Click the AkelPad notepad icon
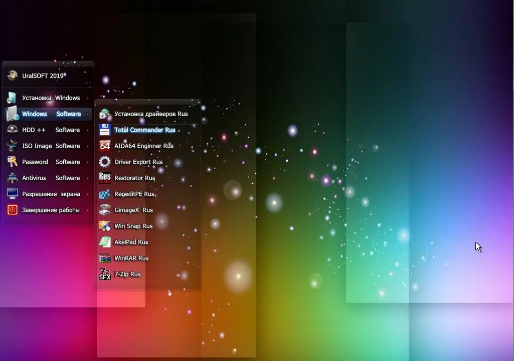Image resolution: width=514 pixels, height=361 pixels. tap(105, 242)
